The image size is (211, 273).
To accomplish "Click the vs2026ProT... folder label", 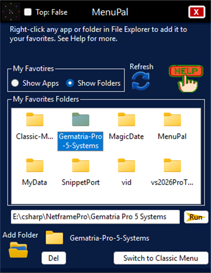I will click(172, 182).
